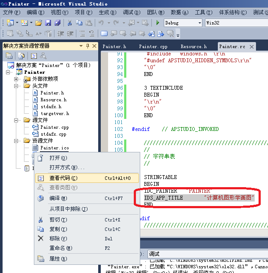
Task: Click the Navigate Forward icon
Action: (145, 23)
